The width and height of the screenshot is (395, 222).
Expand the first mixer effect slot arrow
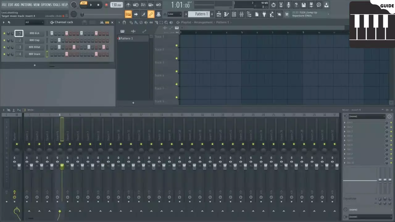(x=345, y=122)
